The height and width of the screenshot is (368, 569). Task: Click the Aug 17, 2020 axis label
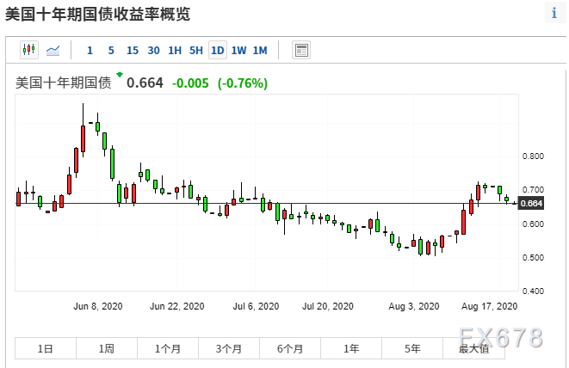pos(489,306)
